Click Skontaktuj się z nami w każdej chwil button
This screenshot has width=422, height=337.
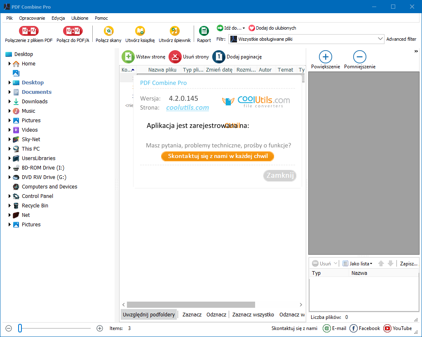point(218,156)
